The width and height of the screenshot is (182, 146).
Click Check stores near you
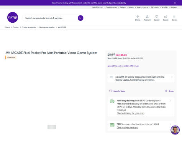click(x=127, y=128)
